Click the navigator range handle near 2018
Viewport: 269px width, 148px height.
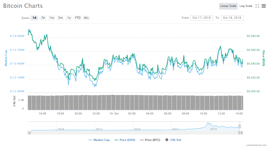(240, 126)
